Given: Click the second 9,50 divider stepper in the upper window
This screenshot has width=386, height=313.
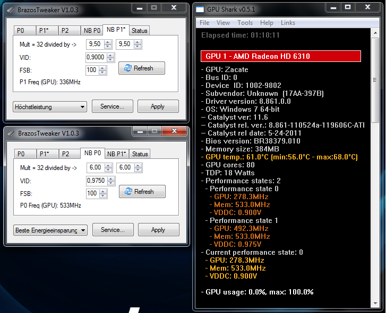Looking at the screenshot, I should click(x=138, y=44).
